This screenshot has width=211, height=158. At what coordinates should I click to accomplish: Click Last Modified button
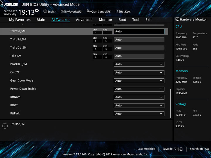click(x=147, y=149)
